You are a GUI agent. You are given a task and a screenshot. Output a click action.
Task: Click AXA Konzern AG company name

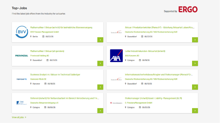[x=132, y=56]
